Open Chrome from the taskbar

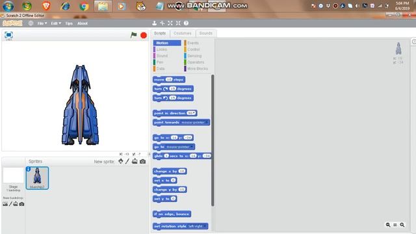point(84,6)
